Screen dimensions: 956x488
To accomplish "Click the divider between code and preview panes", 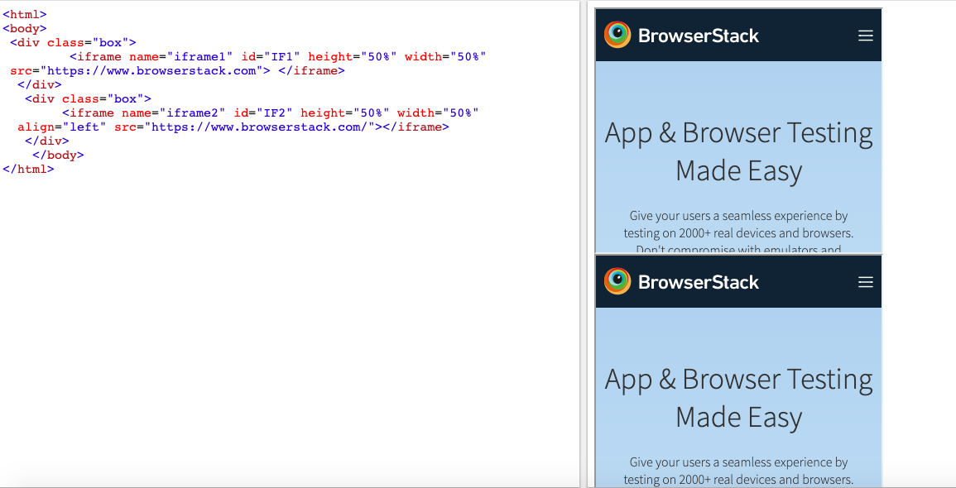I will click(583, 244).
